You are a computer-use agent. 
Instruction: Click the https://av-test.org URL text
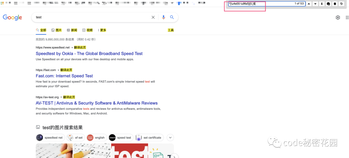tap(47, 97)
